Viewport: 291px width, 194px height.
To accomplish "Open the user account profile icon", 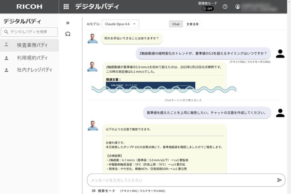I will pos(238,7).
